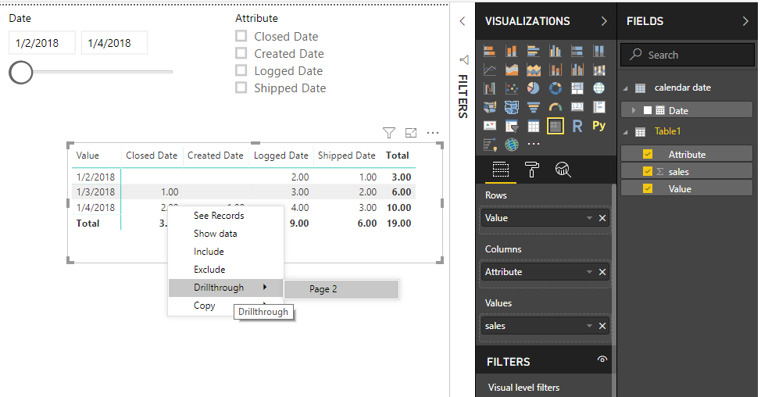The width and height of the screenshot is (761, 397).
Task: Choose the pie chart visualization
Action: coord(533,88)
